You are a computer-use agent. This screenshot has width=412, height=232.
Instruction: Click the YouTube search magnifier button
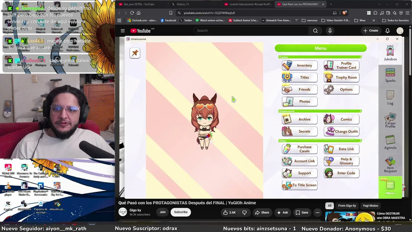pyautogui.click(x=315, y=31)
